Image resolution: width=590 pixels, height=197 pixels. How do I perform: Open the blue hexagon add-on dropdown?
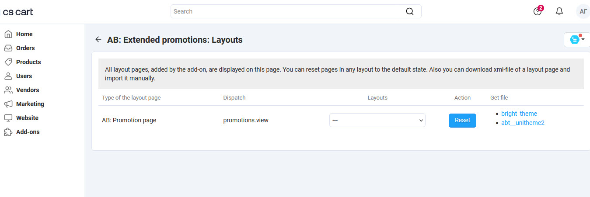(577, 40)
